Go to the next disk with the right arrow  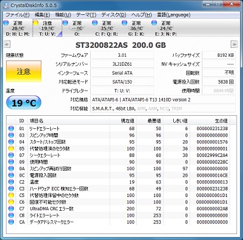tap(234, 44)
